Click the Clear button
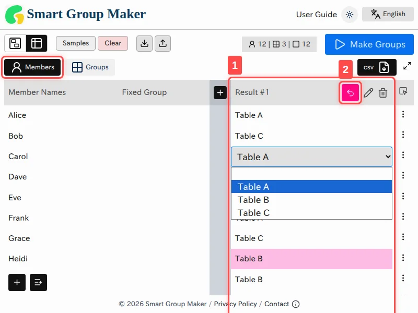Viewport: 418px width, 313px height. (x=113, y=43)
